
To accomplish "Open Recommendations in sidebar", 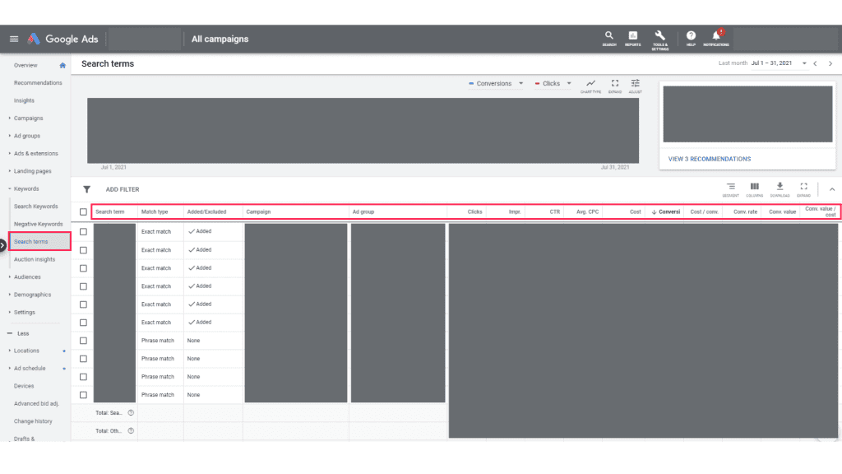I will point(38,83).
